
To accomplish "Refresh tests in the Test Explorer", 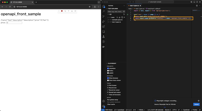I will (124, 15).
